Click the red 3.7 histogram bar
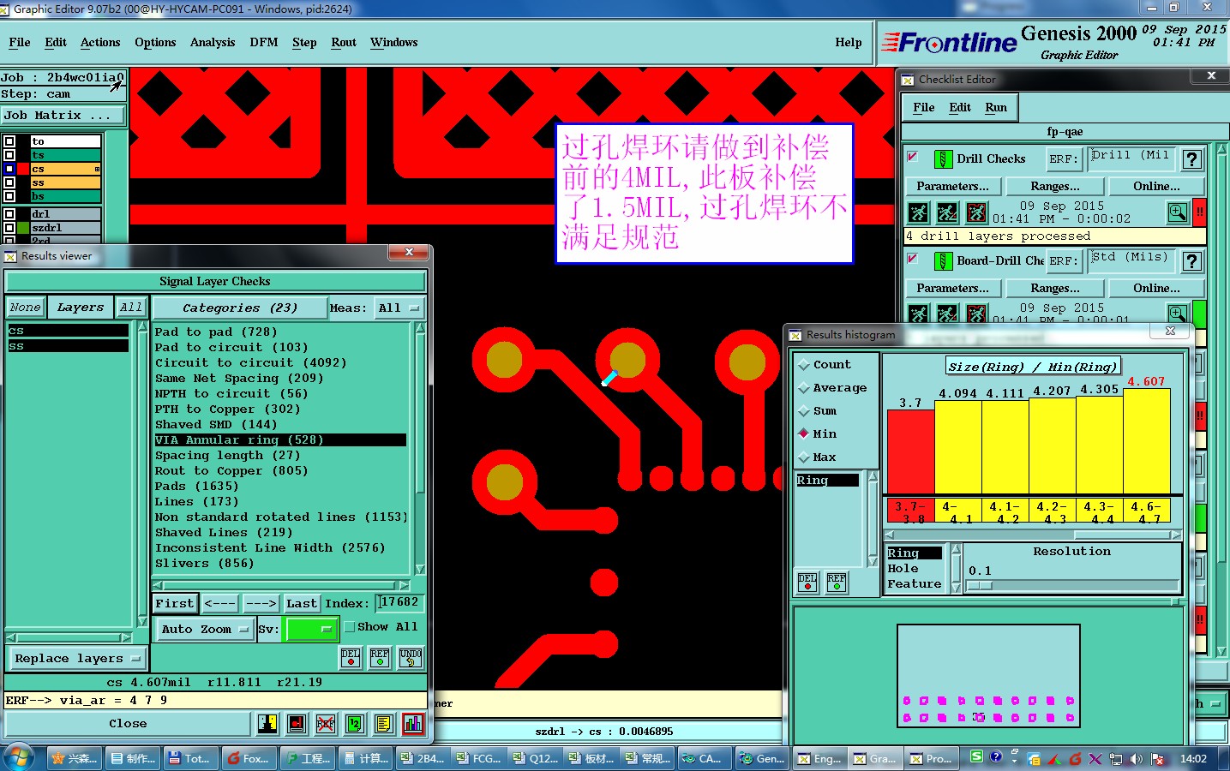 [910, 451]
